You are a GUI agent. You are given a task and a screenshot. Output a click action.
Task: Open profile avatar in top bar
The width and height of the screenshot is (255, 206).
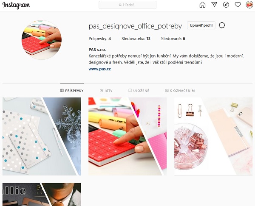249,5
